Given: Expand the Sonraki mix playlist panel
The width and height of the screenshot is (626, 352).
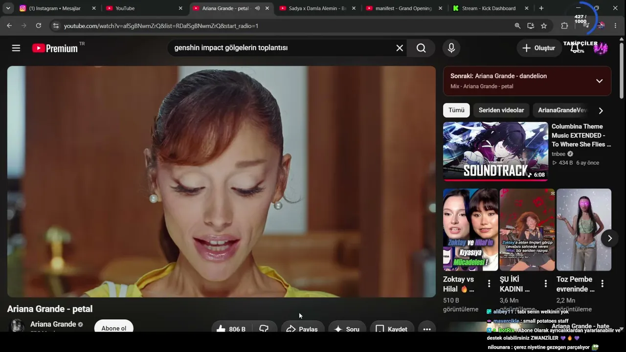Looking at the screenshot, I should [x=599, y=81].
